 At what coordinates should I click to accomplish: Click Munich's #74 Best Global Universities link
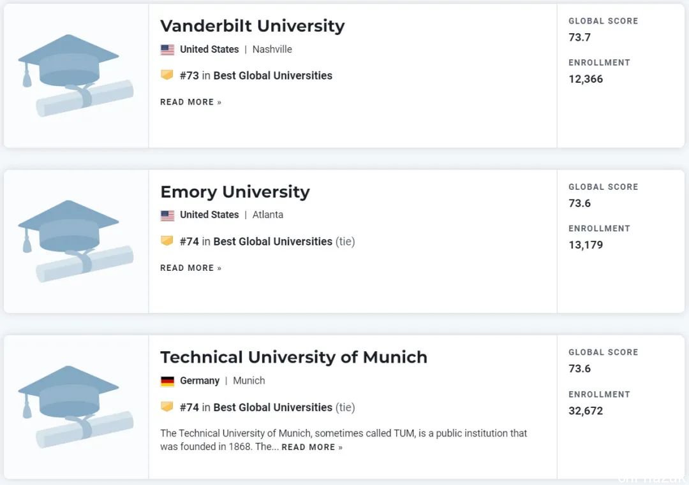[256, 407]
